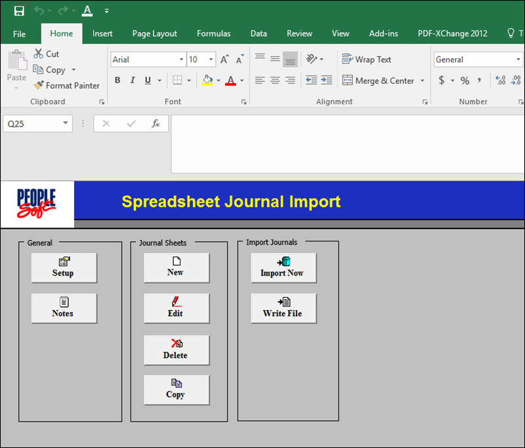
Task: Open the Tell Me lightbulb search
Action: 511,33
